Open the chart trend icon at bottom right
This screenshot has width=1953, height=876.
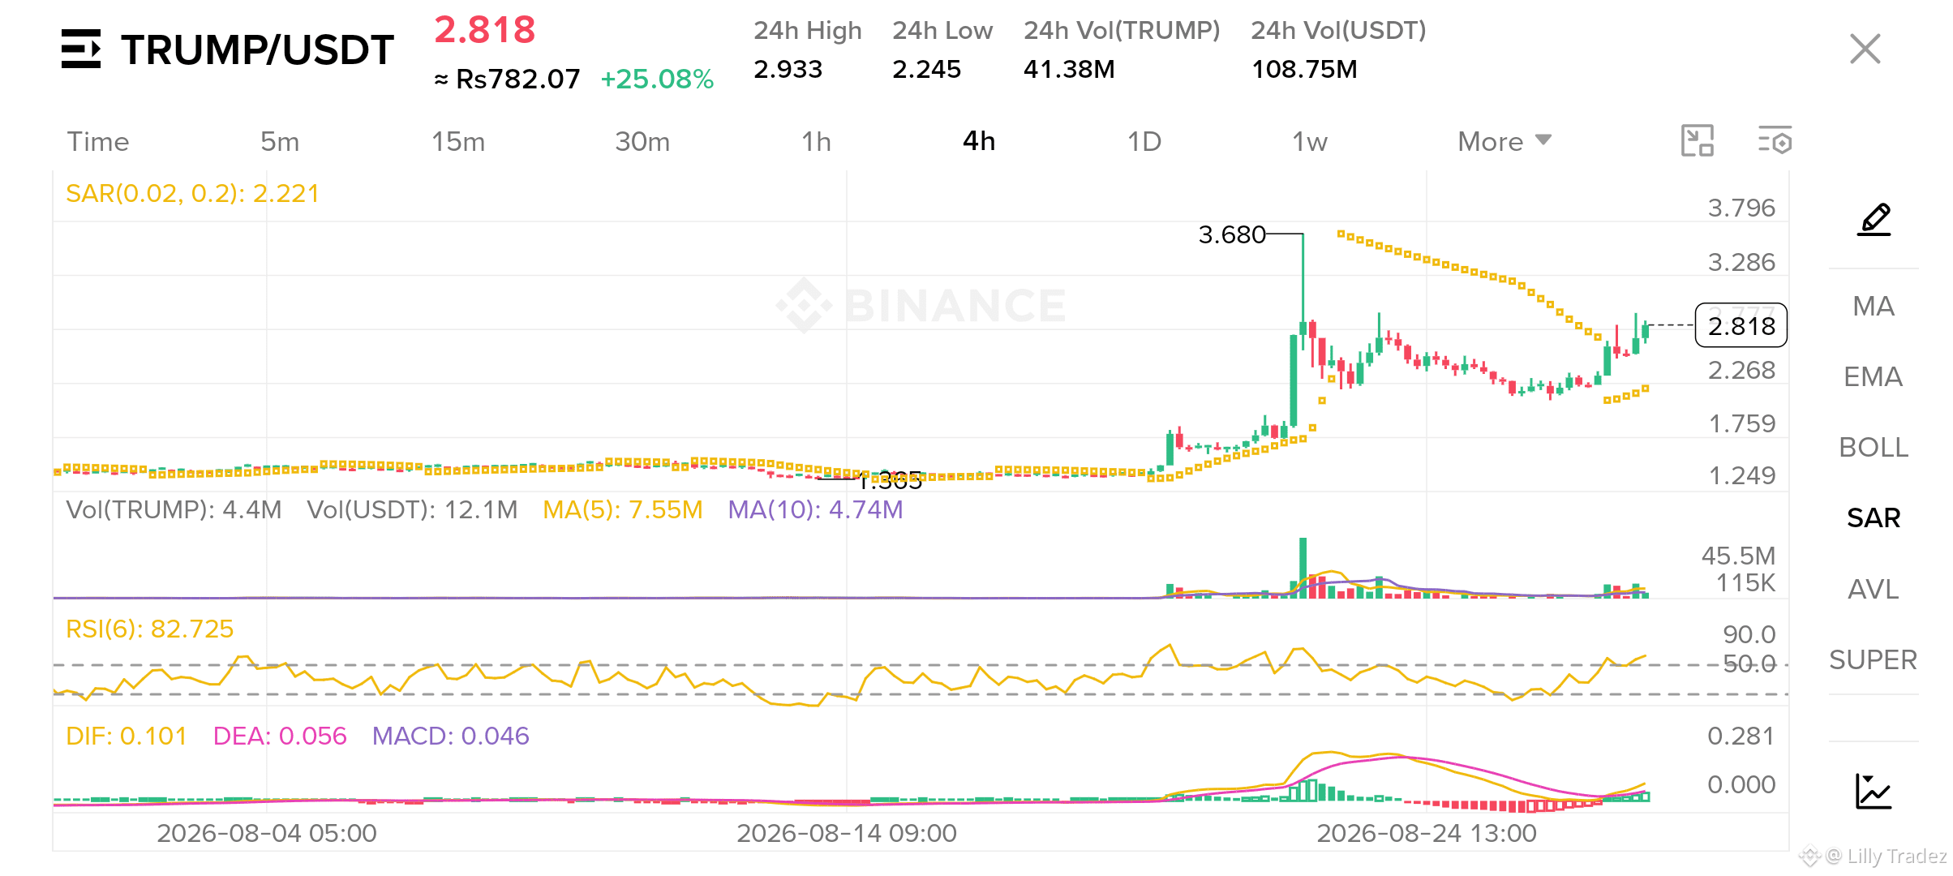point(1874,791)
